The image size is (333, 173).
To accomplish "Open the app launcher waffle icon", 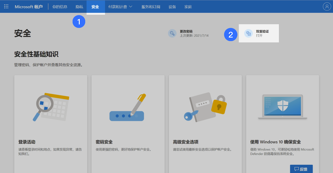I will coord(6,7).
